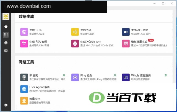Minimize the application window

click(x=155, y=4)
